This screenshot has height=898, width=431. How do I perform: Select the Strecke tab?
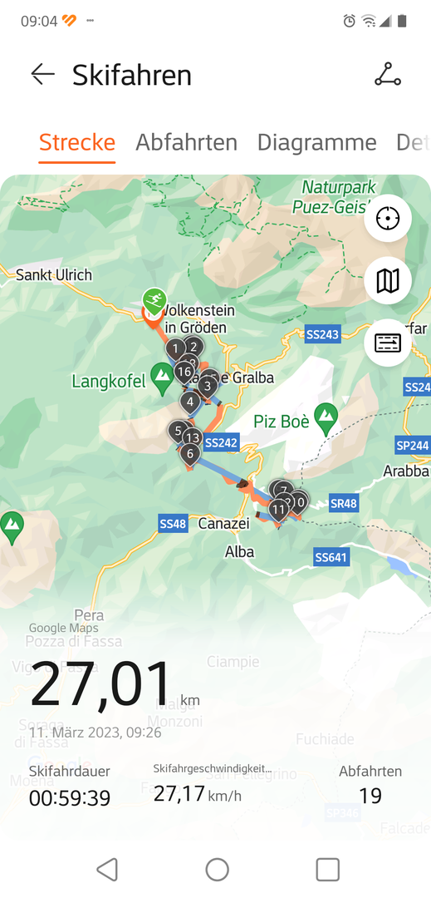click(x=77, y=143)
